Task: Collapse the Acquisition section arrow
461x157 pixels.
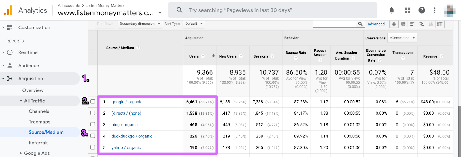Action: (x=3, y=79)
